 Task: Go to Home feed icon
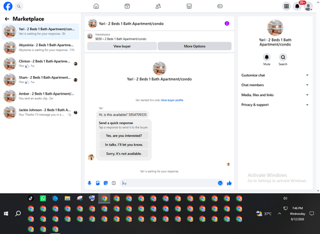[96, 6]
